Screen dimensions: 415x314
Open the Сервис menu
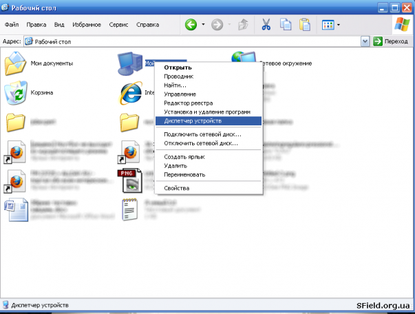click(x=118, y=25)
